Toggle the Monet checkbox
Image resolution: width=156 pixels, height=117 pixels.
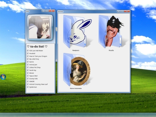pos(28,73)
